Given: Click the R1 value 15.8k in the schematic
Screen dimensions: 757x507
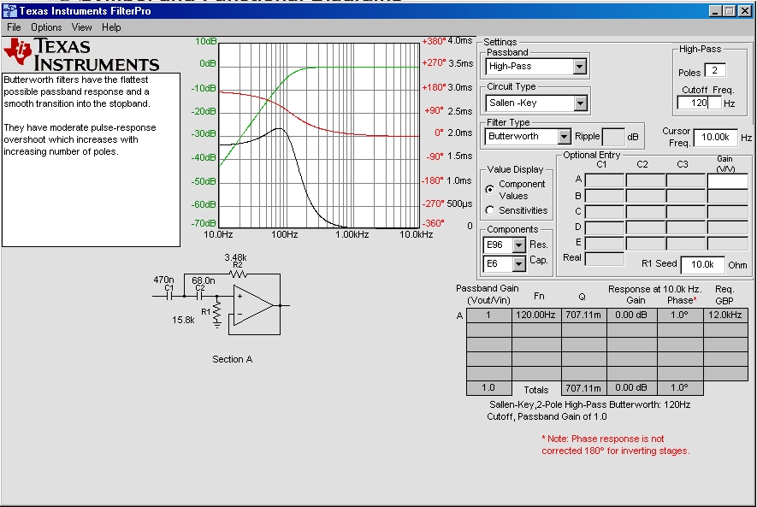Looking at the screenshot, I should (x=183, y=320).
